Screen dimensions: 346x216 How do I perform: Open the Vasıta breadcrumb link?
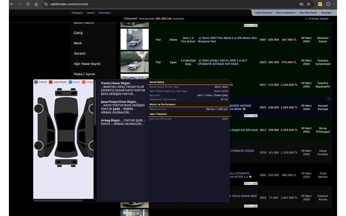click(90, 13)
